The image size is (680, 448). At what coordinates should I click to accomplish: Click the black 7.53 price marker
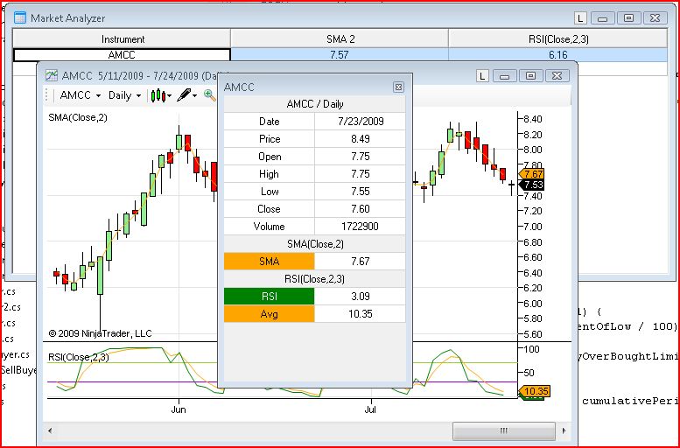pos(532,185)
